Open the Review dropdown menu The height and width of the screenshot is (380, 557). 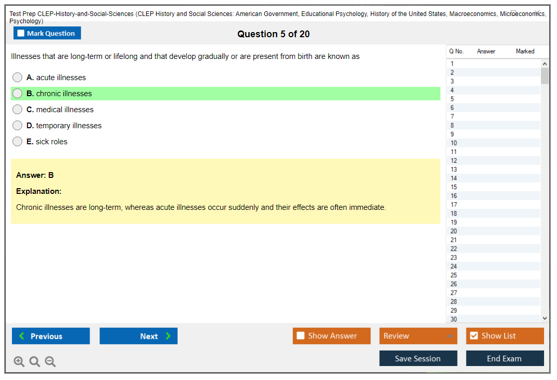(418, 336)
